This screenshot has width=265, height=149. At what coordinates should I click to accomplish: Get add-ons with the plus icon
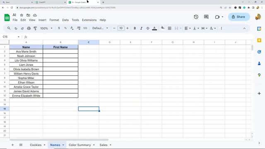259,94
